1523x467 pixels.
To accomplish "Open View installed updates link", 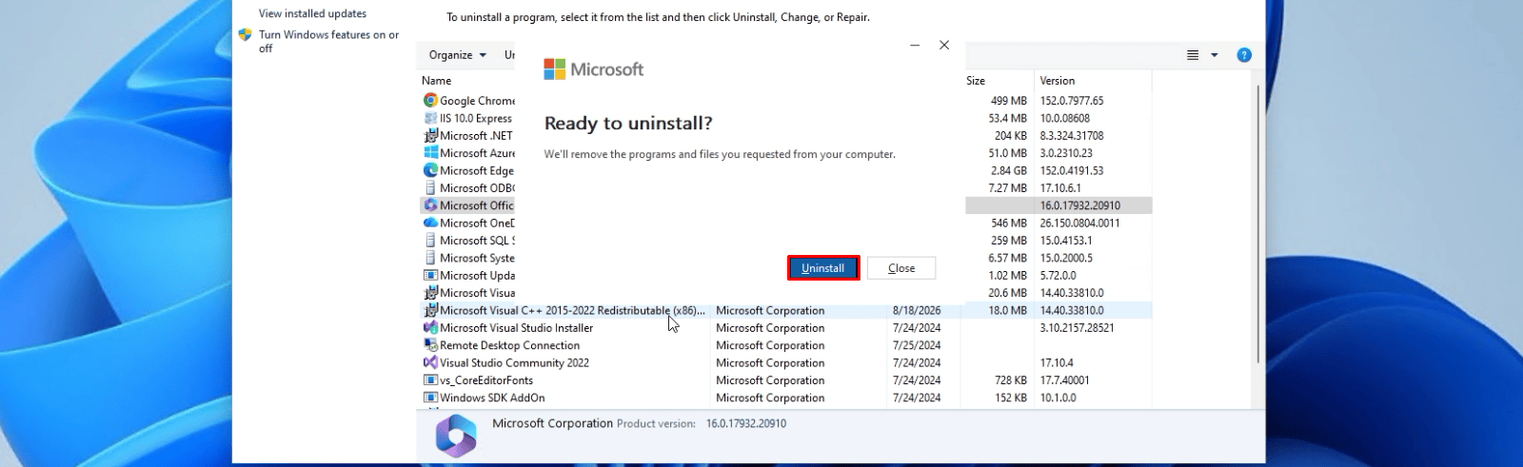I will pos(312,13).
